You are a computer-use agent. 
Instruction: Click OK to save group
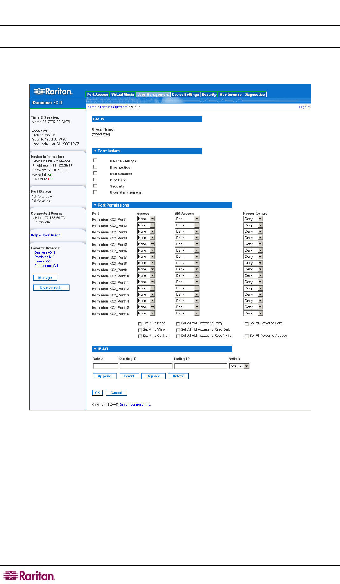coord(98,393)
